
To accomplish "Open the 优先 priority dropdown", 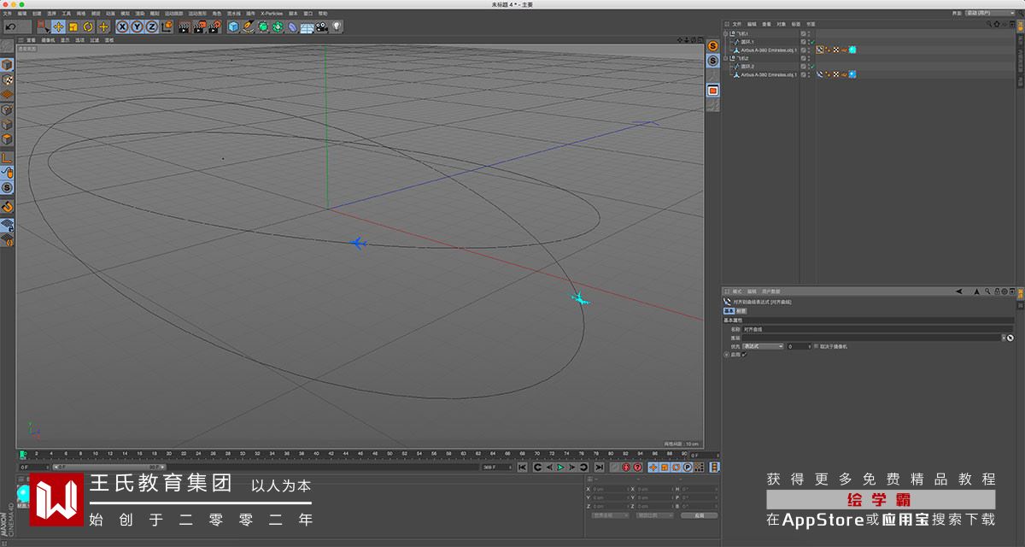I will [x=762, y=346].
